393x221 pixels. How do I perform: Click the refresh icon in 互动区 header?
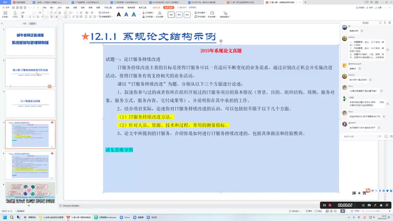[380, 23]
